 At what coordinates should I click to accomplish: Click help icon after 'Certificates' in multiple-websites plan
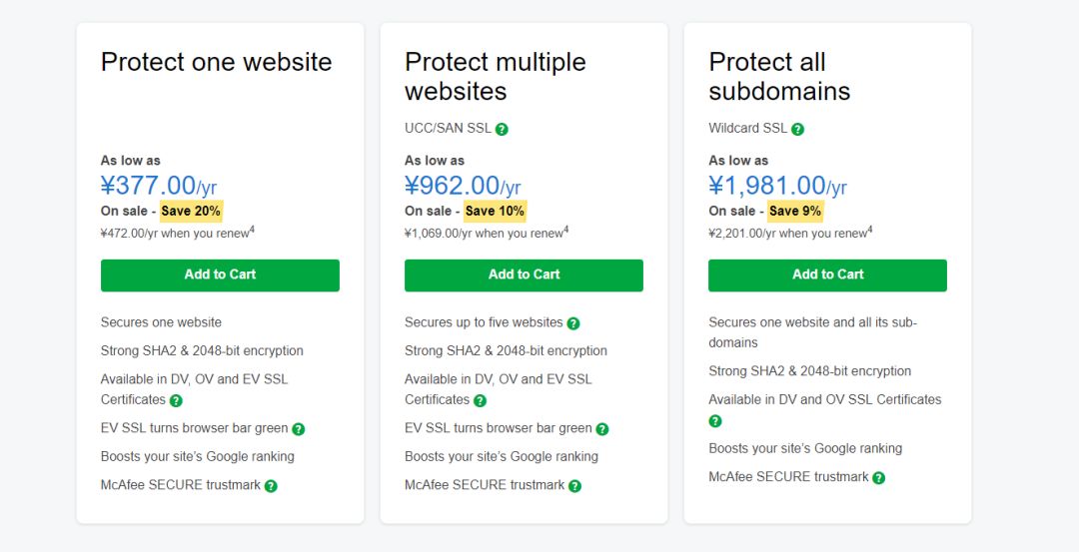click(x=480, y=400)
